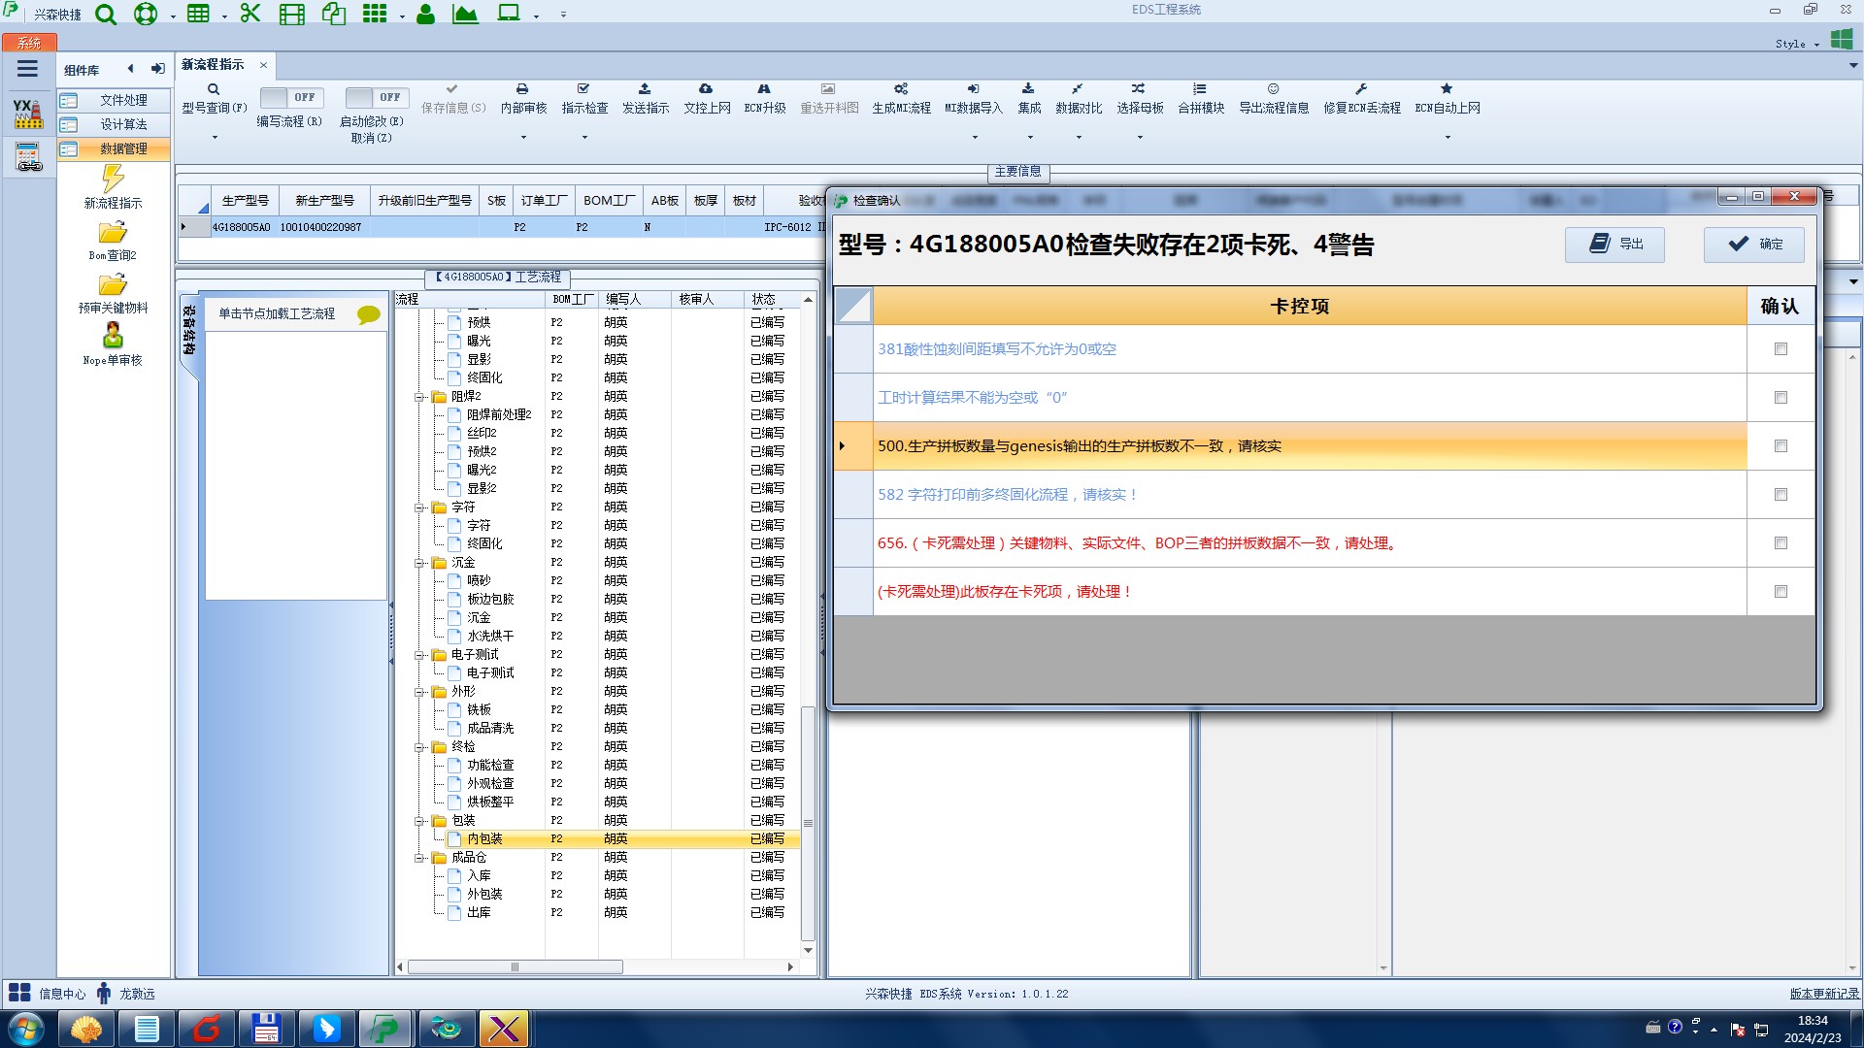Viewport: 1864px width, 1048px height.
Task: Click the 确定 confirm button
Action: tap(1753, 245)
